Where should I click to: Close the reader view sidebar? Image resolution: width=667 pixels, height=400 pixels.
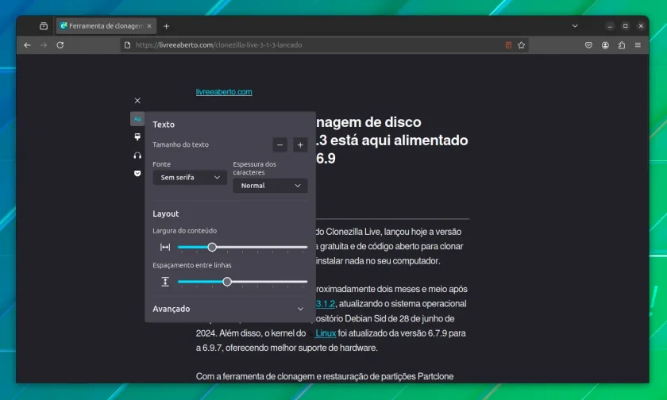coord(137,101)
